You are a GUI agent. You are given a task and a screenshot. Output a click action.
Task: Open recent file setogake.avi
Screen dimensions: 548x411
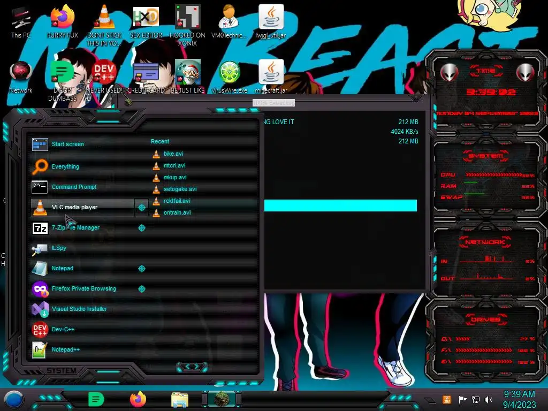[175, 189]
